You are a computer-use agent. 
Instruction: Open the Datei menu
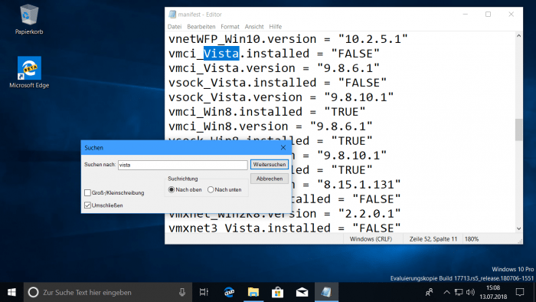coord(175,27)
